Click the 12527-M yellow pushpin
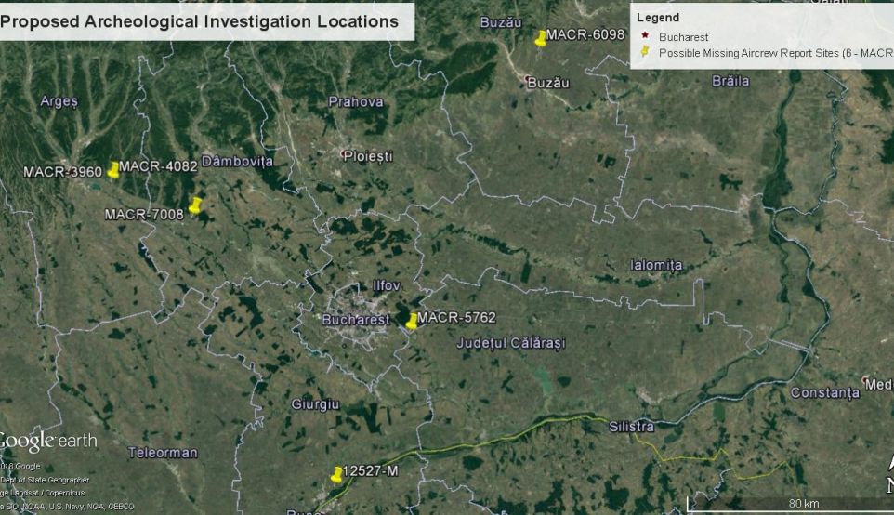 coord(336,475)
